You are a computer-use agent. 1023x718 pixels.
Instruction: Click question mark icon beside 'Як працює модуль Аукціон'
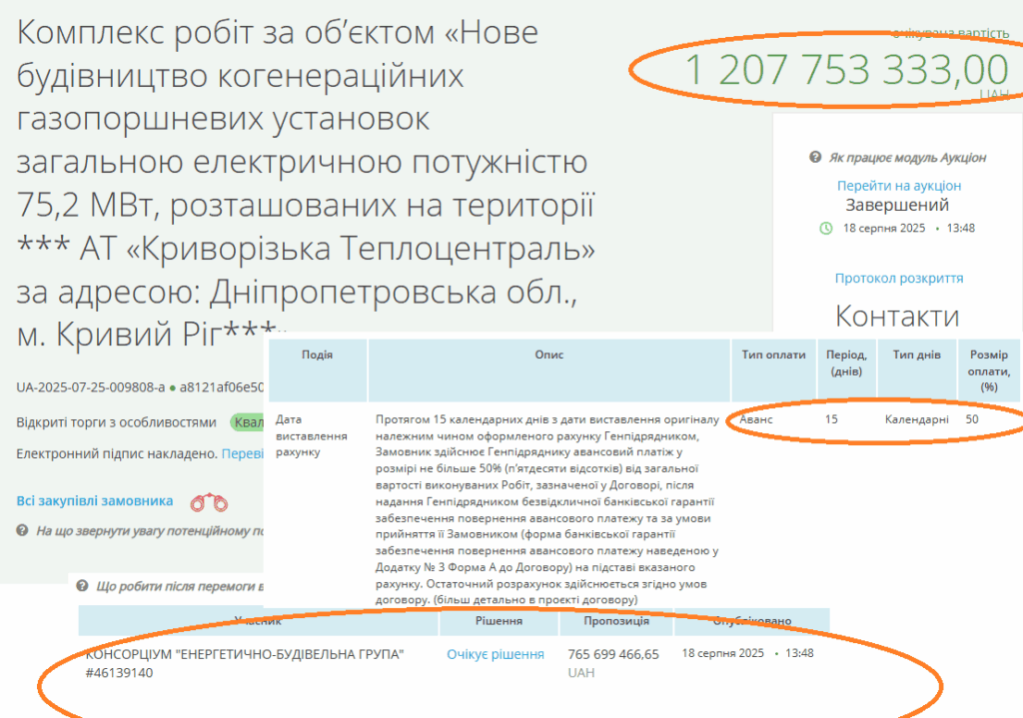click(815, 158)
